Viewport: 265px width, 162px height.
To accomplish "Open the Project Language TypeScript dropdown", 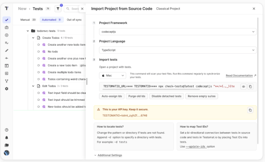I will coord(178,50).
